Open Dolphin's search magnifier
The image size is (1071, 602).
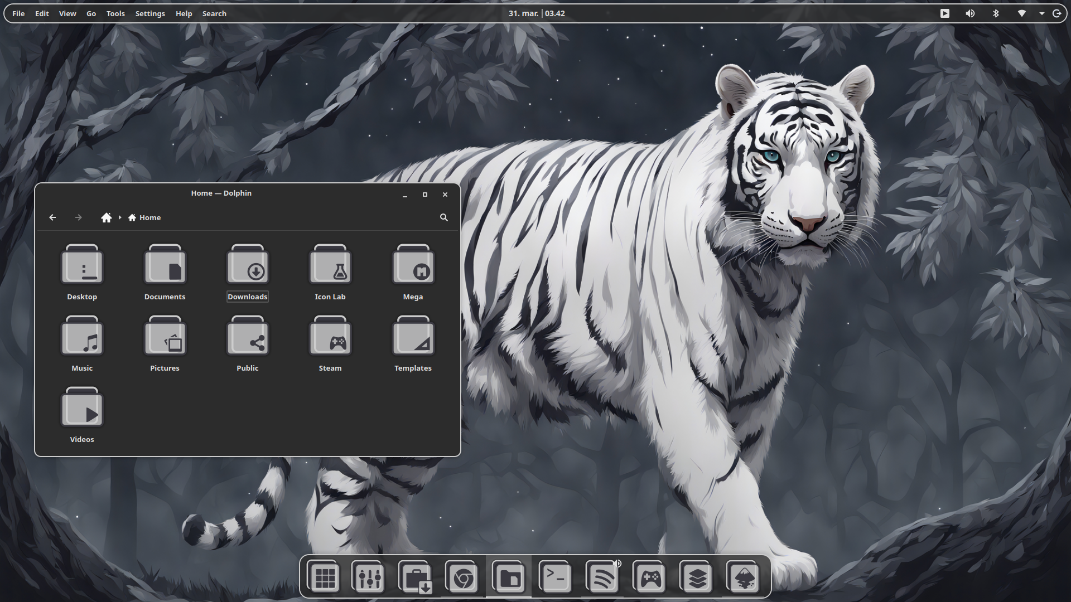pos(444,217)
